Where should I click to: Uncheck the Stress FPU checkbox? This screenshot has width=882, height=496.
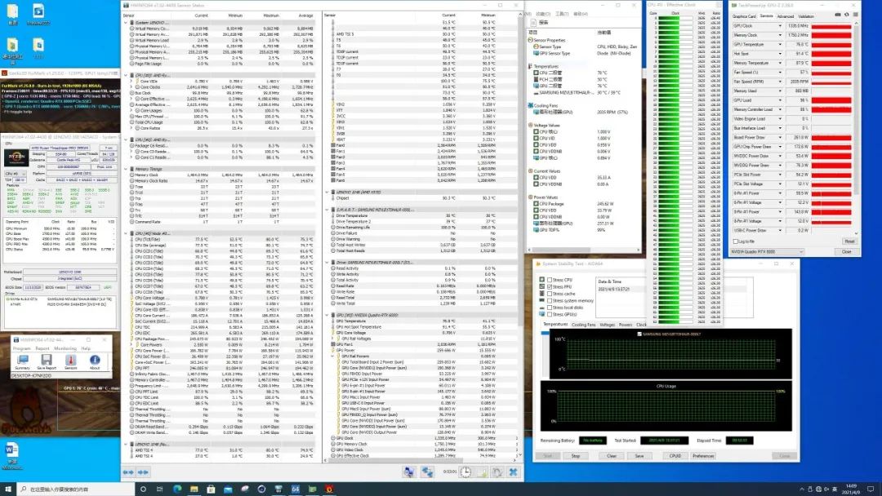548,287
